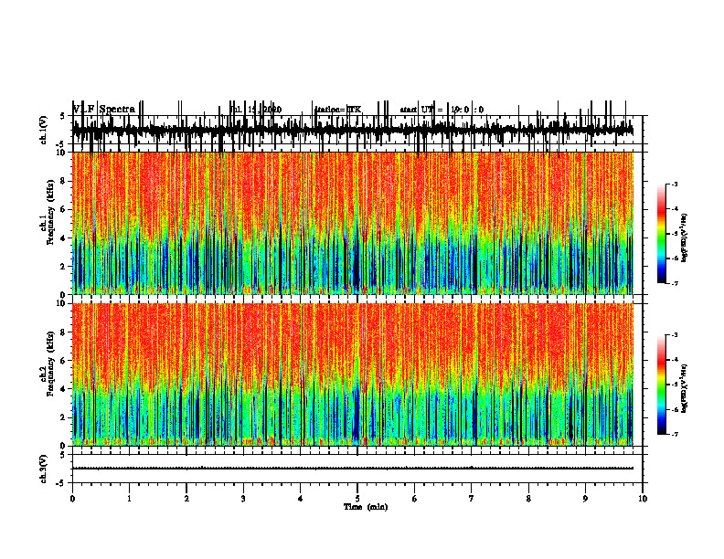Click the ch.2 spectrogram panel
Screen dimensions: 724x559
(353, 374)
